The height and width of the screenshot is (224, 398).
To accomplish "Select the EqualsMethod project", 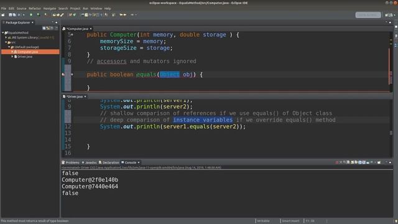I will [18, 33].
